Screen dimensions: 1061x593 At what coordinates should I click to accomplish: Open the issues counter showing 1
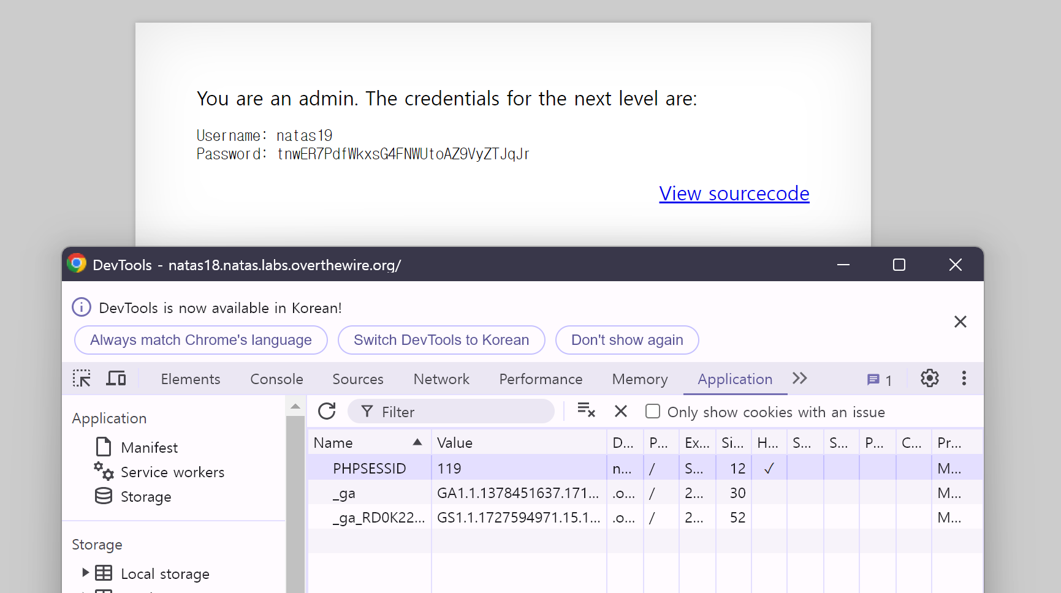[x=880, y=380]
